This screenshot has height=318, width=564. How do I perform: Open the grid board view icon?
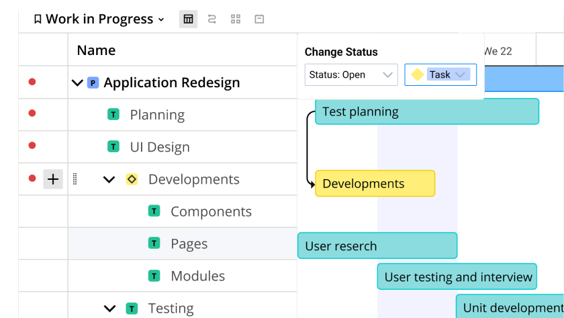236,19
